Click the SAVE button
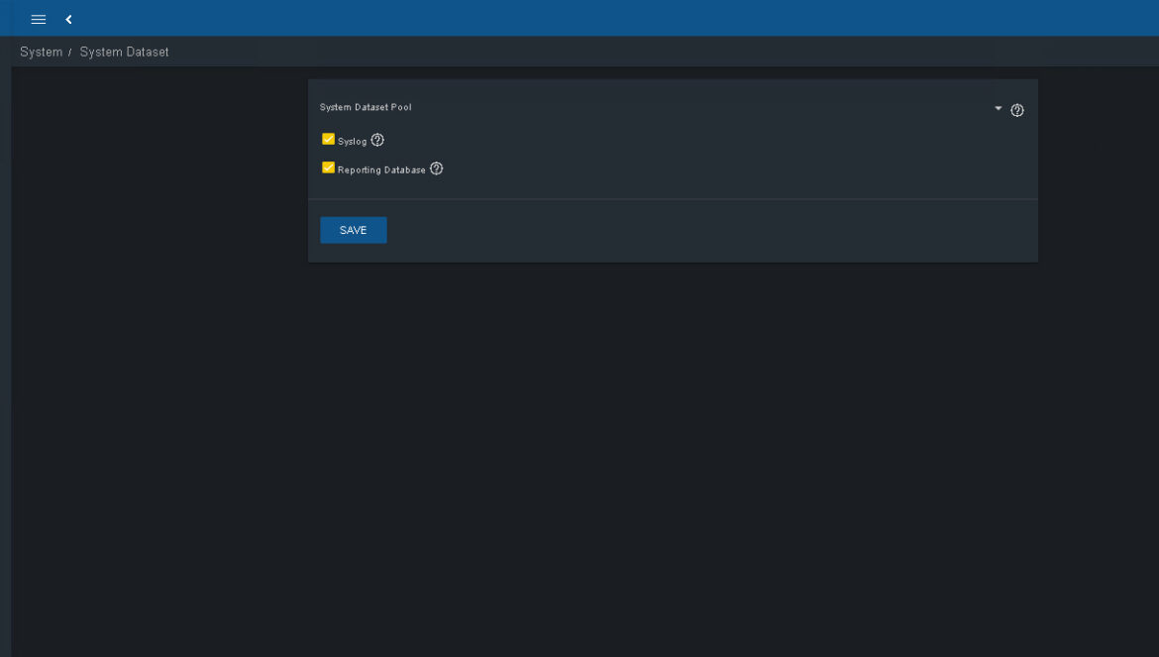This screenshot has height=657, width=1159. tap(354, 230)
